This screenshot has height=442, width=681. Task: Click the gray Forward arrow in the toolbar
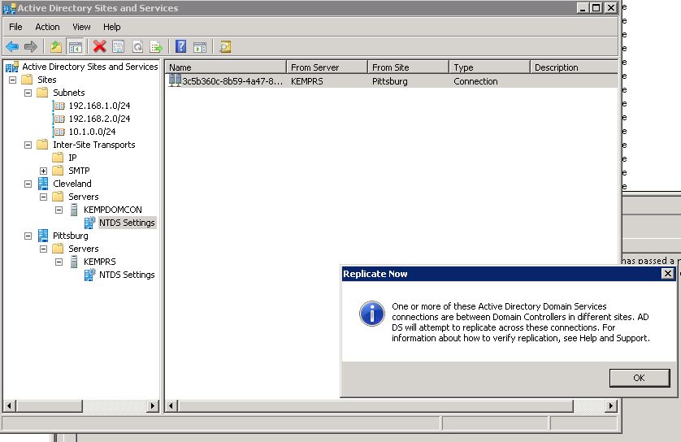coord(30,46)
